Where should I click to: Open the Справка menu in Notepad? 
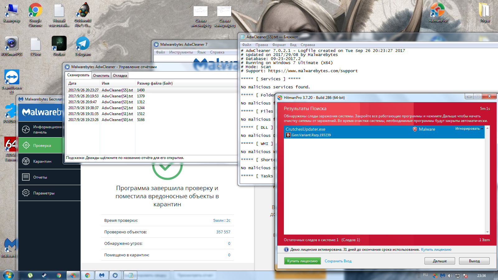308,45
